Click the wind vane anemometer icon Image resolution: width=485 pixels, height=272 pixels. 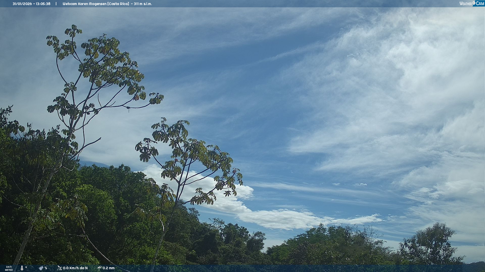click(x=59, y=268)
